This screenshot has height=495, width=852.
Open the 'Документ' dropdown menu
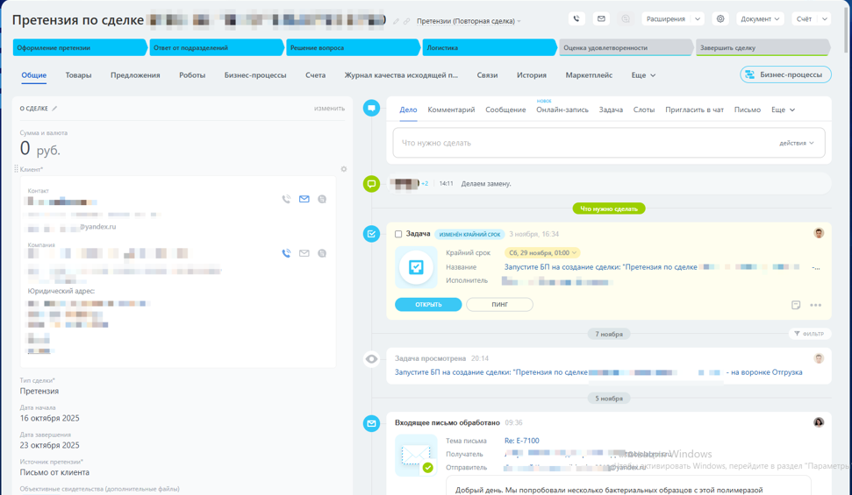click(x=760, y=18)
